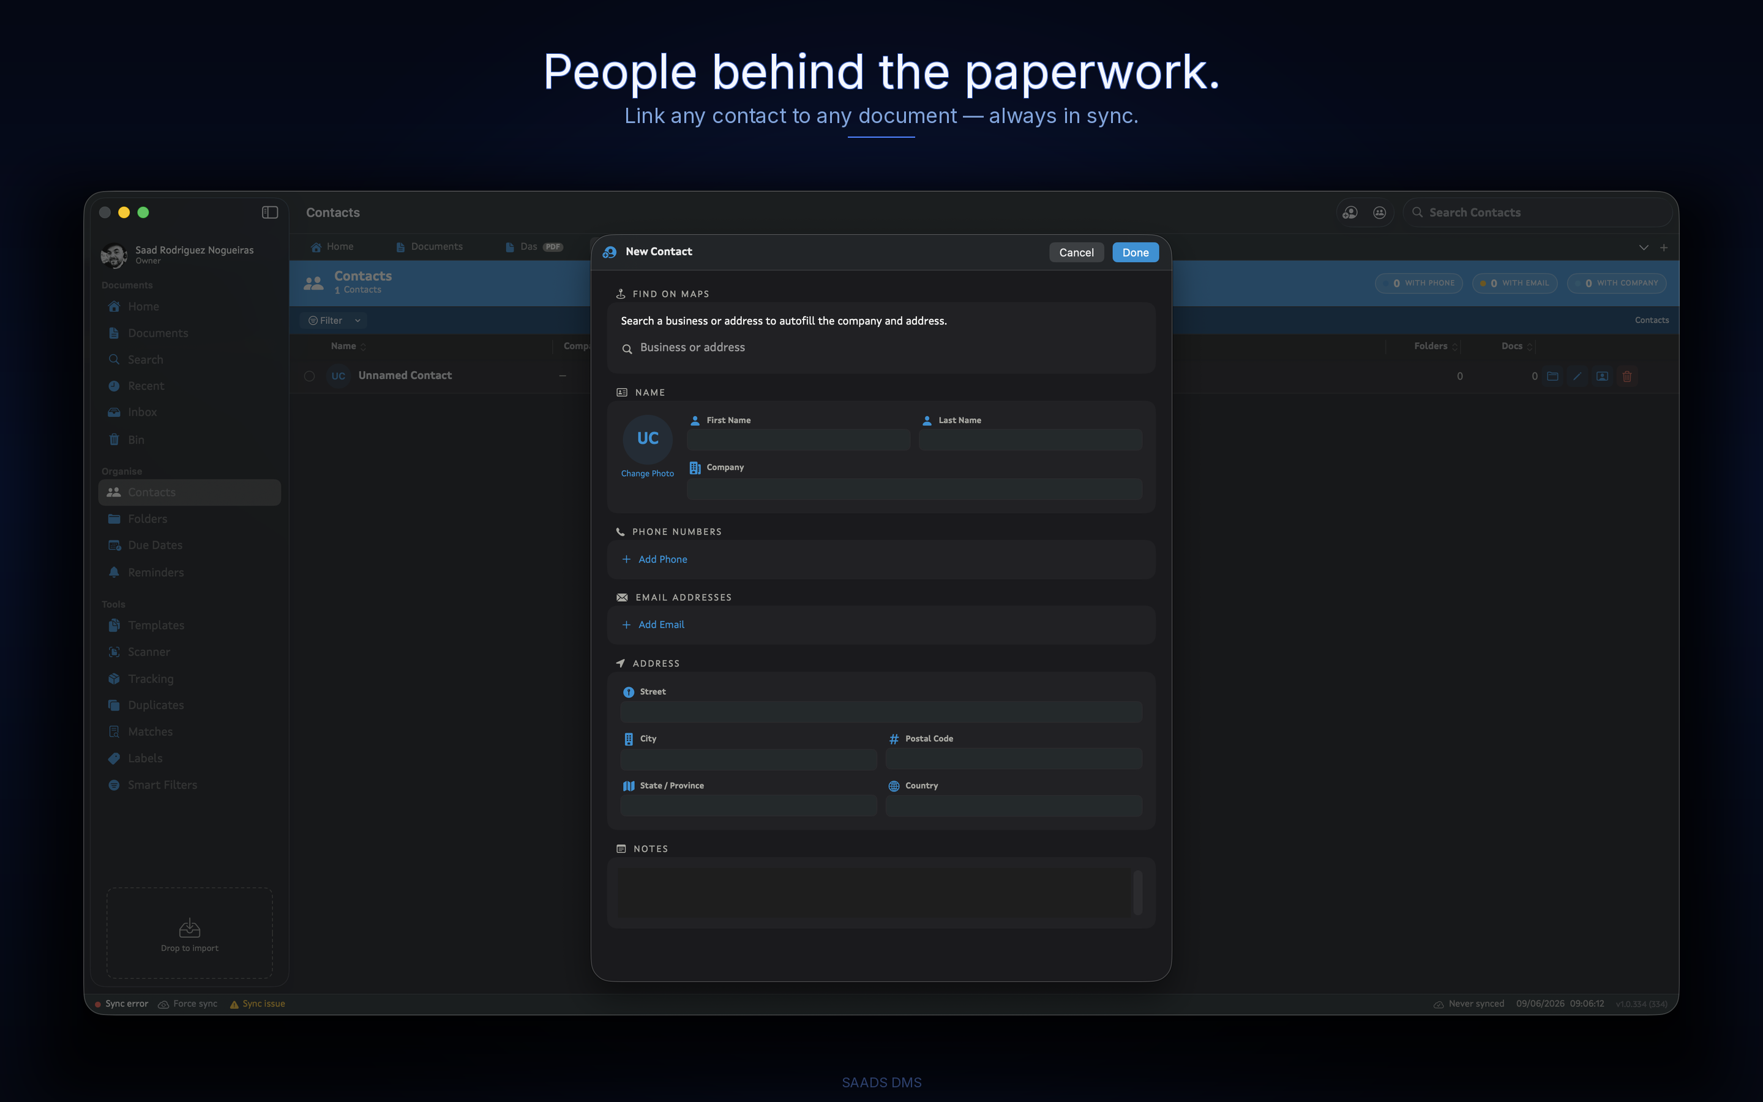This screenshot has height=1102, width=1763.
Task: Toggle the With Company filter chip
Action: (1617, 283)
